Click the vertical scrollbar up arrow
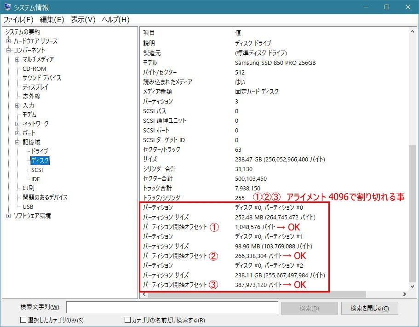419x327 pixels. (x=412, y=32)
